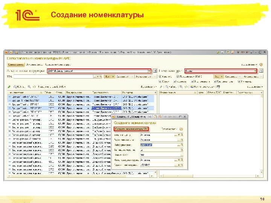
Task: Click magnifier icon in Набор упаковок field
Action: (x=182, y=145)
